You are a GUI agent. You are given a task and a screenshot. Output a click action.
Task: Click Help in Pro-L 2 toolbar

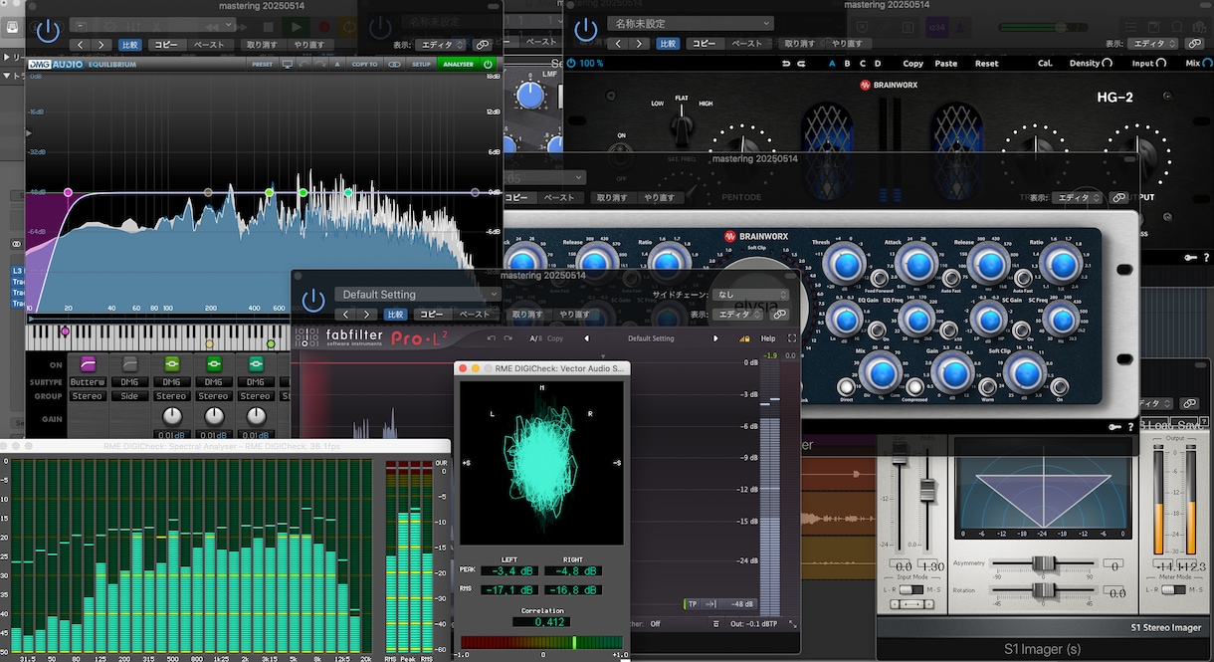768,338
